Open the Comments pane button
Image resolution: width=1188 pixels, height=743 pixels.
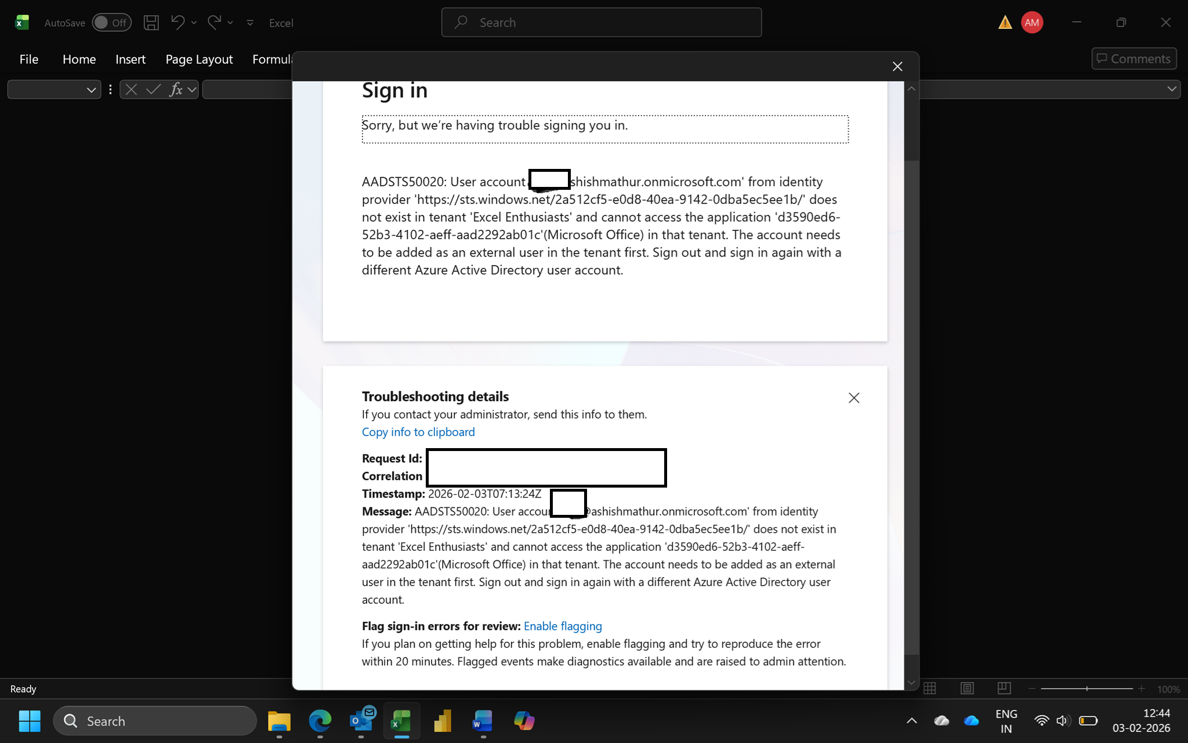pyautogui.click(x=1133, y=59)
